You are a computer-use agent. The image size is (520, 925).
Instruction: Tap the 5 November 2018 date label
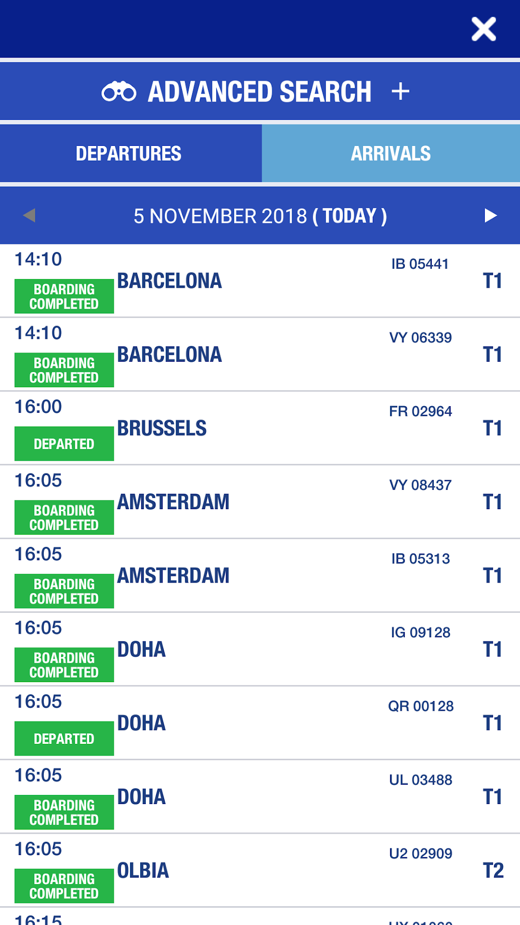pos(260,216)
